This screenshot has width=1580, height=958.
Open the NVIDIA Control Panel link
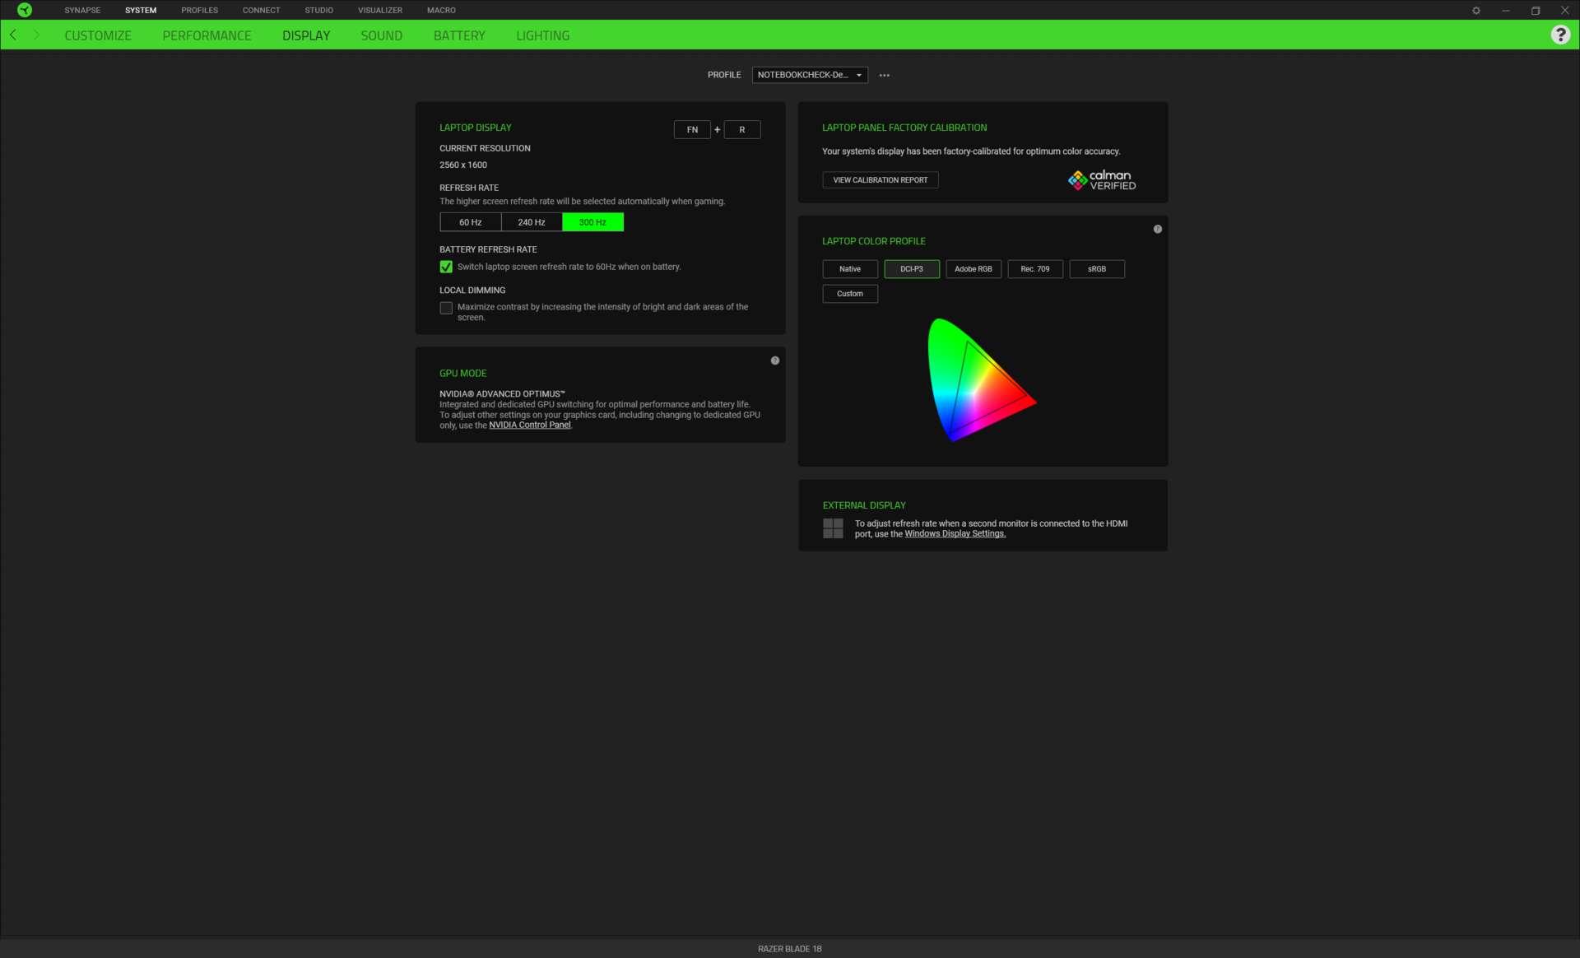coord(530,426)
